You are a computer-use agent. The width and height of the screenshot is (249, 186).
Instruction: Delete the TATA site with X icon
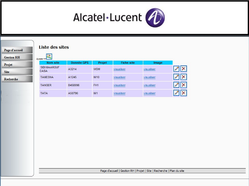[184, 93]
